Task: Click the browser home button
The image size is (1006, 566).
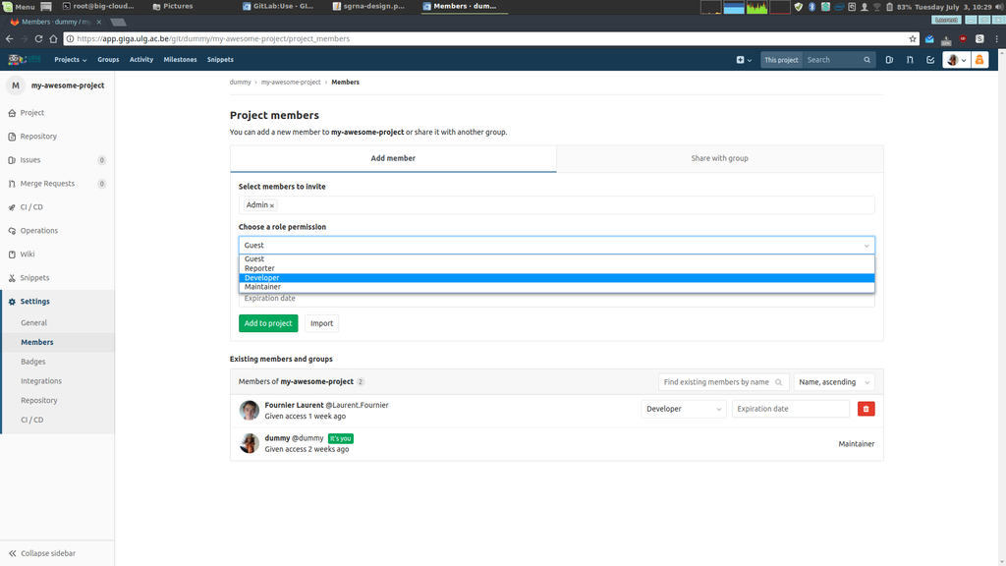Action: tap(53, 38)
